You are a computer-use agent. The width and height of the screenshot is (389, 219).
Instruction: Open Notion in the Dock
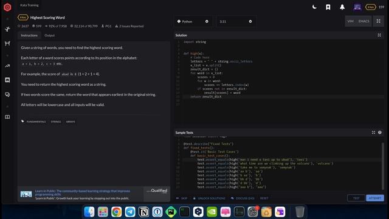[143, 212]
